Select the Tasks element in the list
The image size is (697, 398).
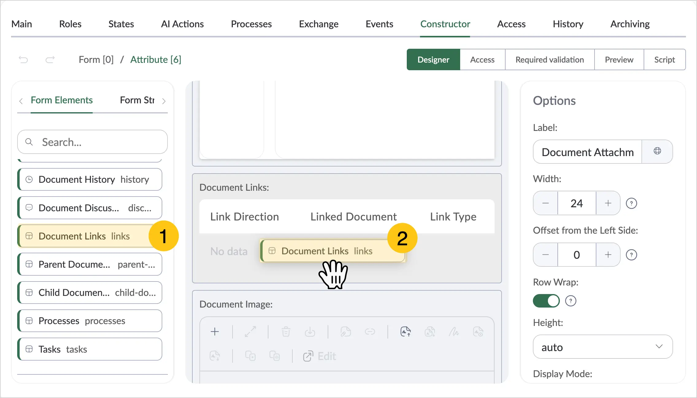click(90, 349)
